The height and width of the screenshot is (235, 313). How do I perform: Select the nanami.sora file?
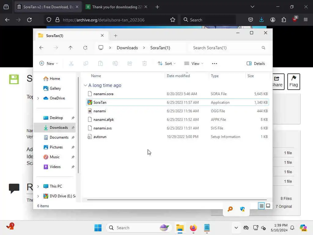[x=178, y=94]
